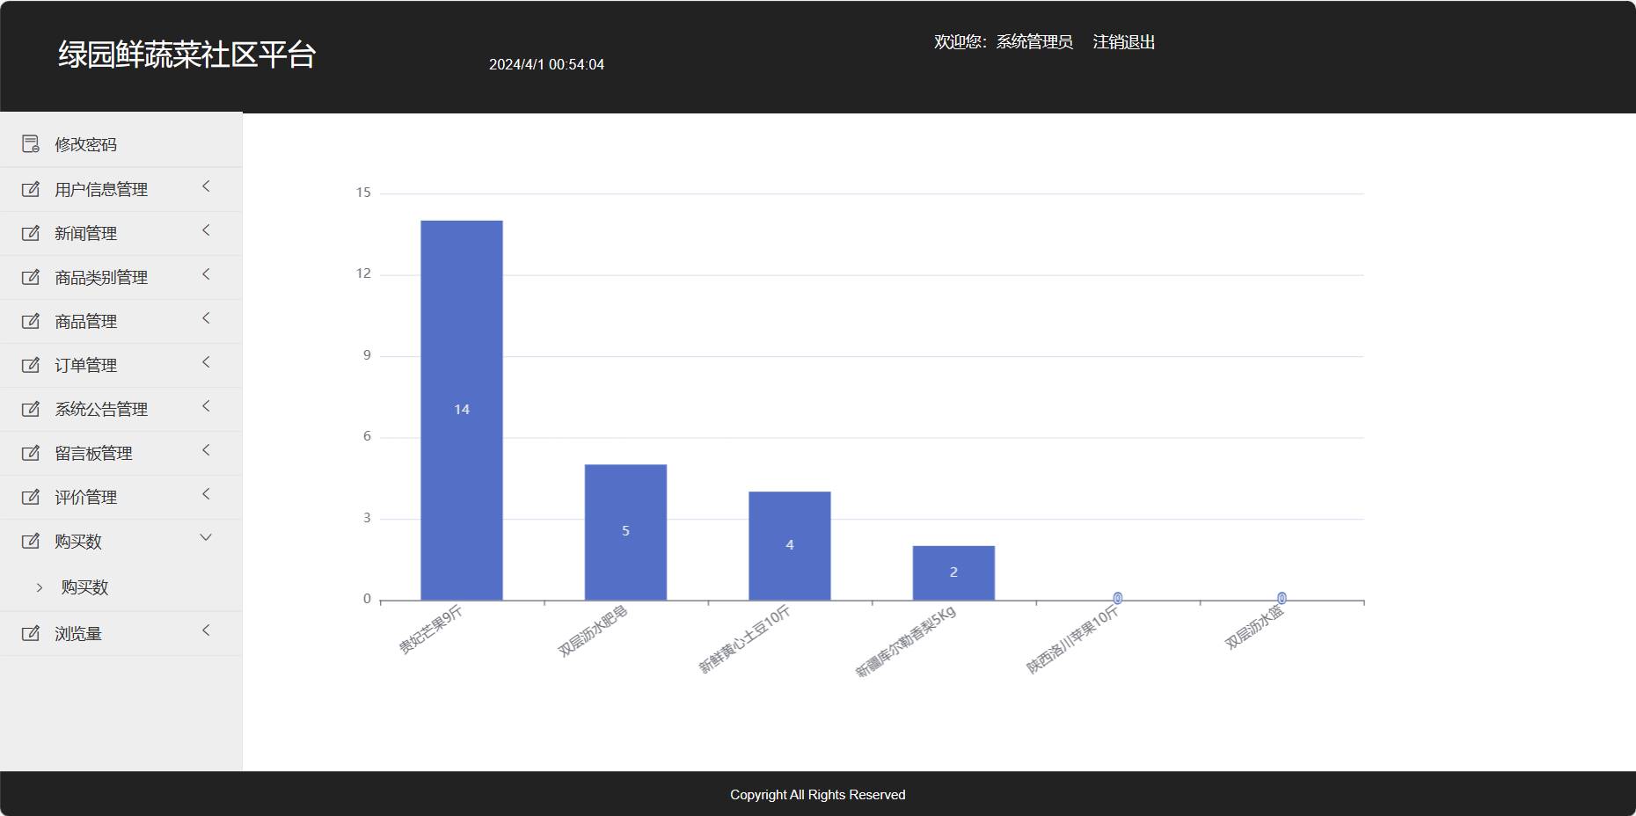Expand the 商品管理 chevron arrow

(x=206, y=318)
